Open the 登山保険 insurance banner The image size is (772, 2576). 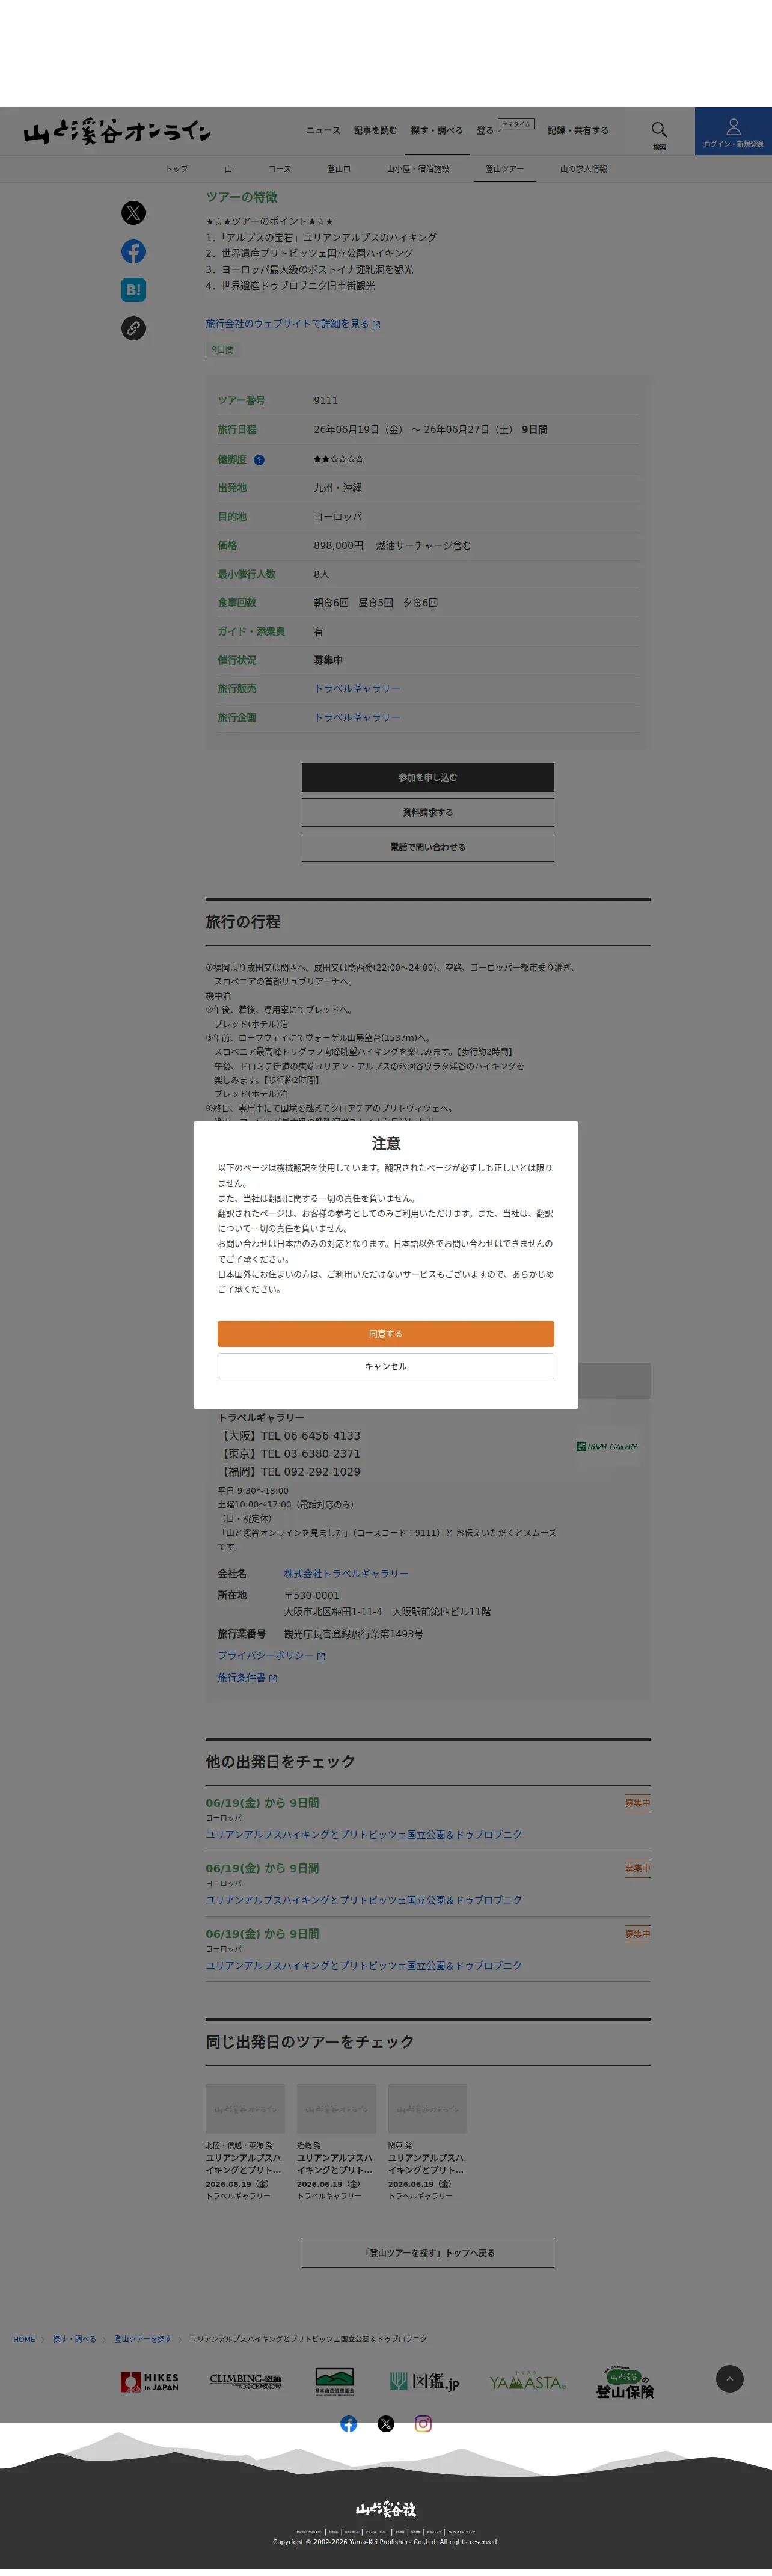(x=625, y=2381)
